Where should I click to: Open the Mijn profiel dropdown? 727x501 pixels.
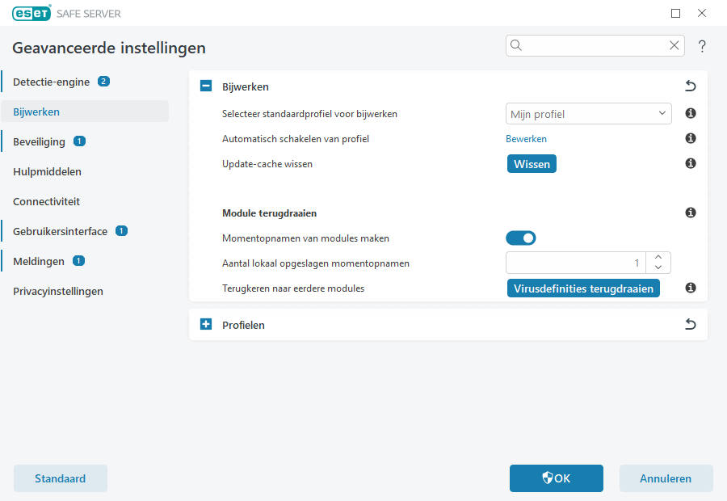click(x=589, y=114)
